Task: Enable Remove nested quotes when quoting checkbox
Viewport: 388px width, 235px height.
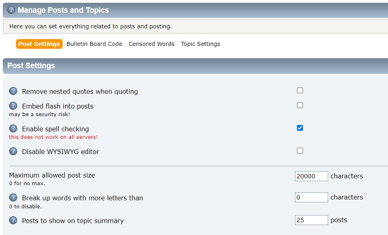Action: pyautogui.click(x=300, y=91)
